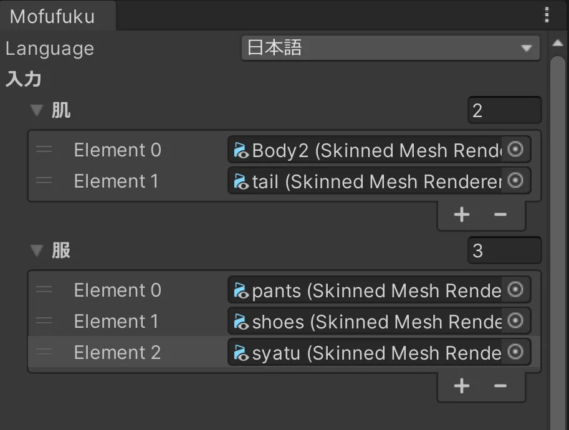569x430 pixels.
Task: Open object picker for tail renderer
Action: [x=515, y=181]
